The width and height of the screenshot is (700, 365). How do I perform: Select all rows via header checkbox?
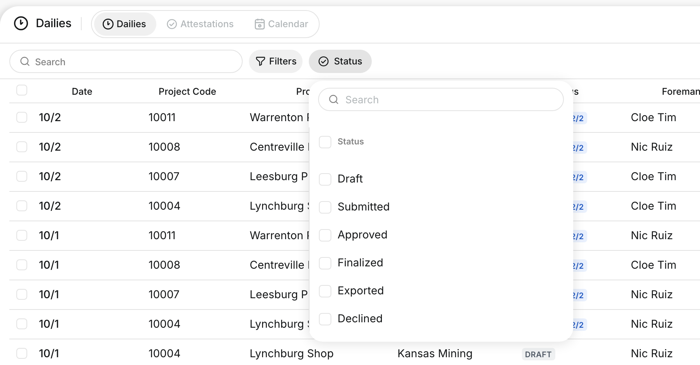pyautogui.click(x=22, y=90)
